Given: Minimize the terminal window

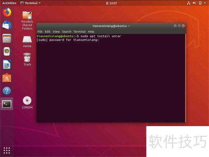Looking at the screenshot, I should click(x=175, y=26).
